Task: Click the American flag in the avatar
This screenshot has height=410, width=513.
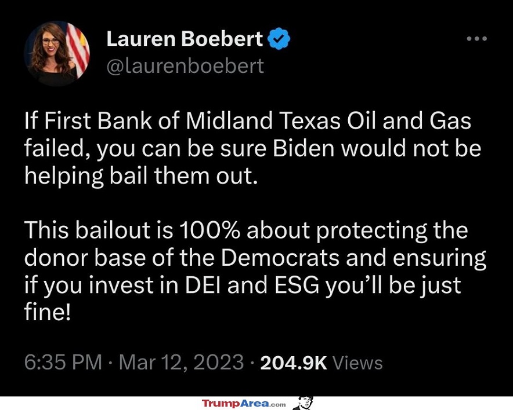Action: 78,46
